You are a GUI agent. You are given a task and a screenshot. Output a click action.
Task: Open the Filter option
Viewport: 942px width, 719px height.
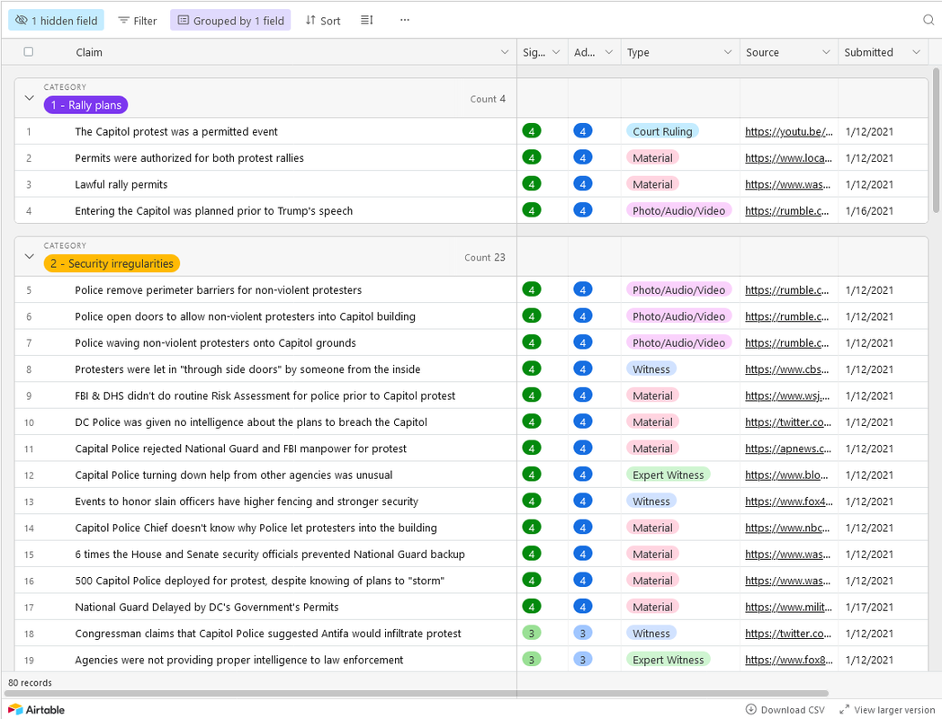pyautogui.click(x=138, y=21)
